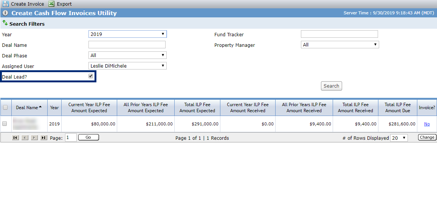Go to previous page of results
Image resolution: width=437 pixels, height=207 pixels.
click(25, 137)
